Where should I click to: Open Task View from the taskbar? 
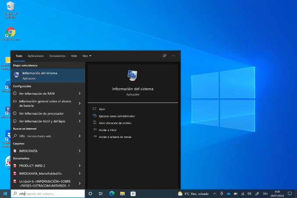101,193
